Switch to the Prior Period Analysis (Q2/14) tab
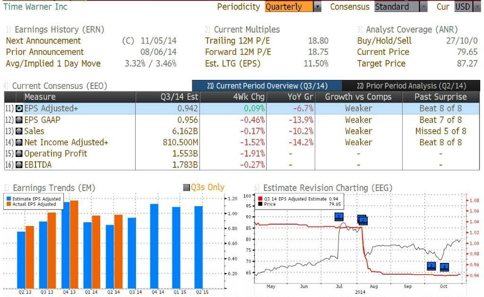The height and width of the screenshot is (297, 484). tap(411, 86)
